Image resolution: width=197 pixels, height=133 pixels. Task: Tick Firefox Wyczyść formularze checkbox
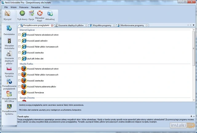pyautogui.click(x=20, y=92)
